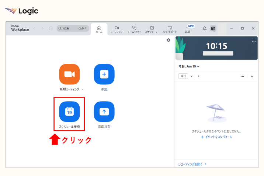The width and height of the screenshot is (264, 176).
Task: Open the 今日, Jun 10 date dropdown
Action: point(189,66)
